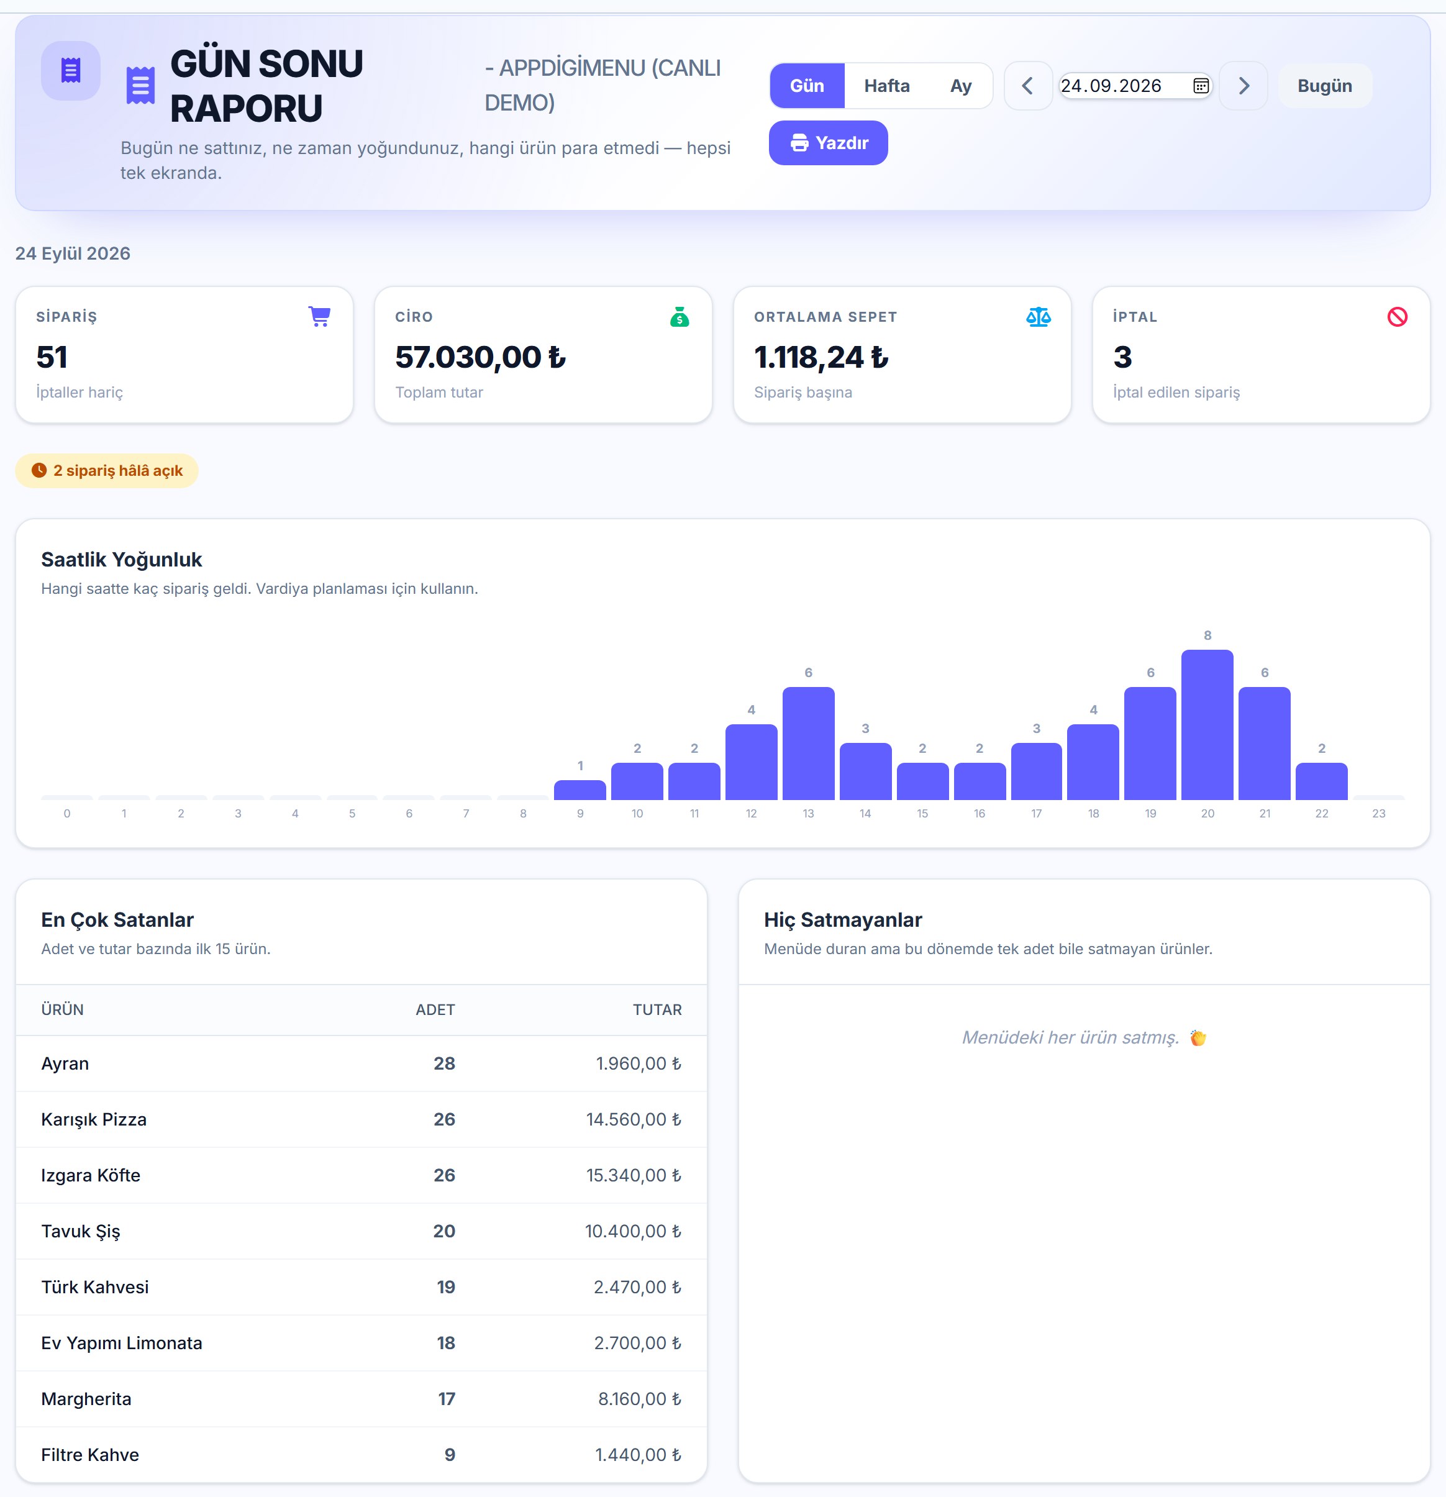The image size is (1446, 1497).
Task: Switch to the Hafta period tab
Action: click(x=887, y=86)
